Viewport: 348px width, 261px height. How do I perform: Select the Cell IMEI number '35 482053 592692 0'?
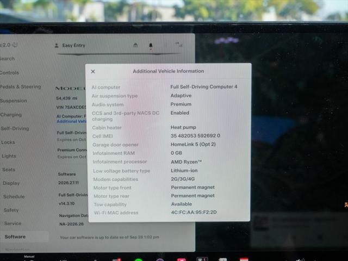195,136
